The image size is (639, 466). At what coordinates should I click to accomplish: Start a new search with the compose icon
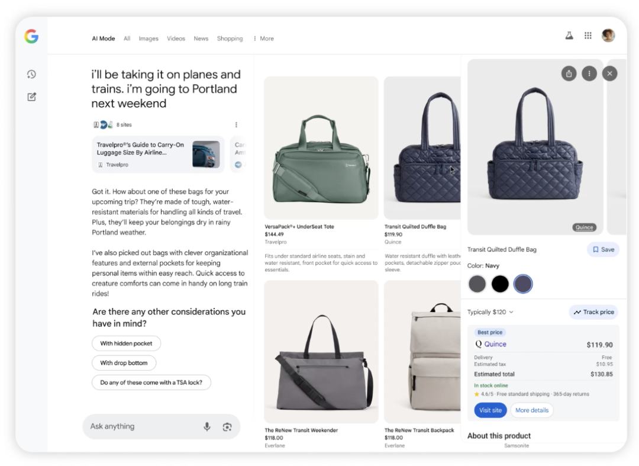coord(31,97)
